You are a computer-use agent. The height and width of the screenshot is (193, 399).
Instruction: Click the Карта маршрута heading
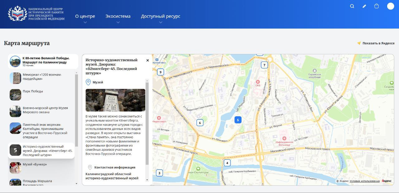point(27,43)
